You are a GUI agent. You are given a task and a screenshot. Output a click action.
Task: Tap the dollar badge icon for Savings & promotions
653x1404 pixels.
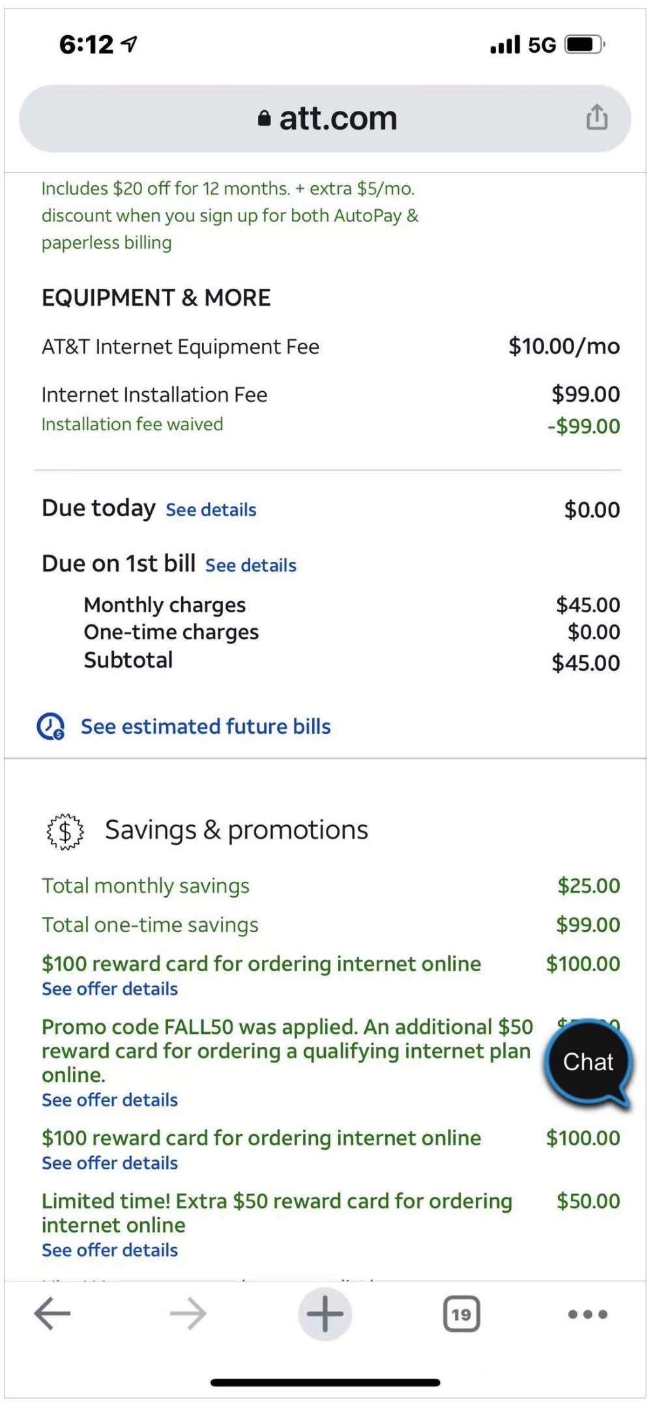pyautogui.click(x=64, y=830)
